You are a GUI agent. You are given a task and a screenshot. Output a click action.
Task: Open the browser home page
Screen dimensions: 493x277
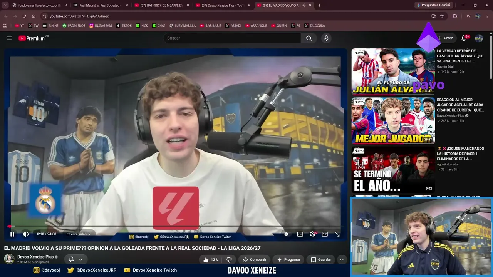point(34,16)
